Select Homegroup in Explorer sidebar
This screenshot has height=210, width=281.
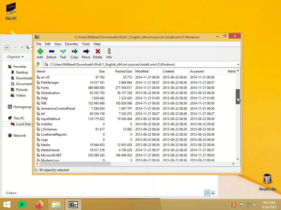pyautogui.click(x=22, y=107)
